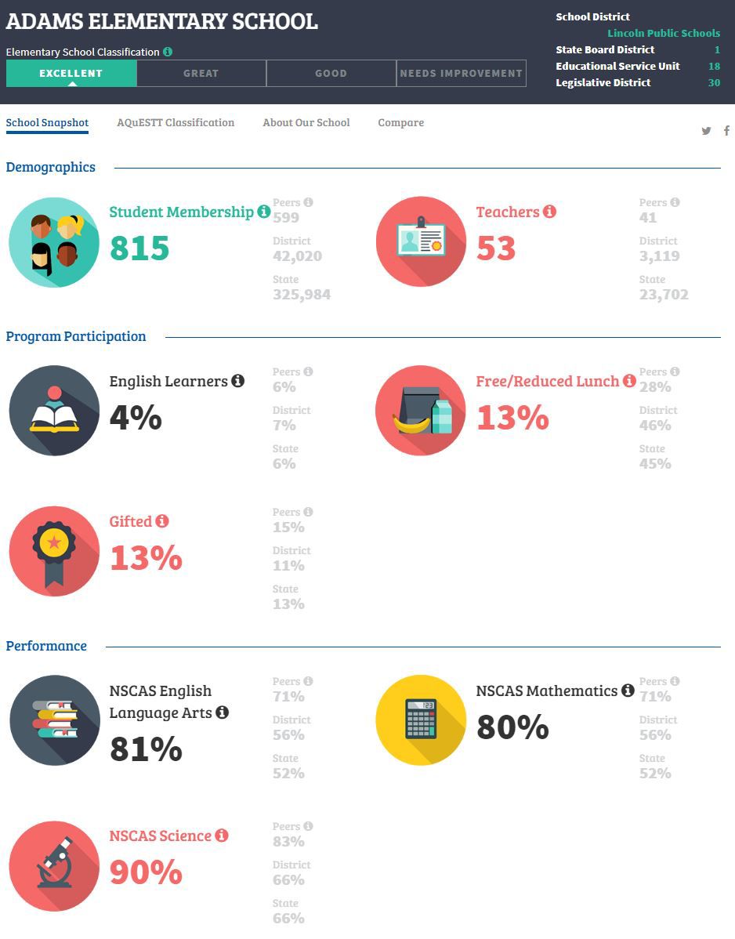Click Educational Service Unit number 18

[714, 66]
